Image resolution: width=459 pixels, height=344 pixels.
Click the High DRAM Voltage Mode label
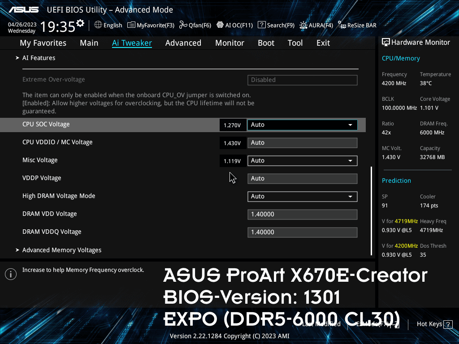[x=59, y=196]
